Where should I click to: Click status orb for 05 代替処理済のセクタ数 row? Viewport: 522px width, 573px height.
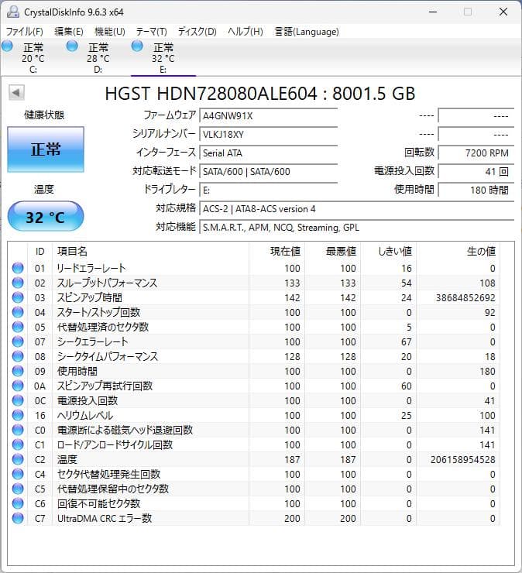click(x=18, y=327)
